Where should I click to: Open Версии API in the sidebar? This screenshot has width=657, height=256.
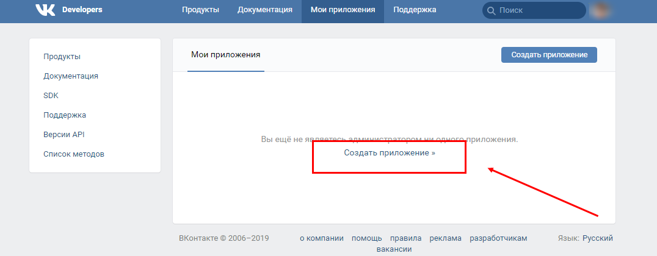click(64, 135)
